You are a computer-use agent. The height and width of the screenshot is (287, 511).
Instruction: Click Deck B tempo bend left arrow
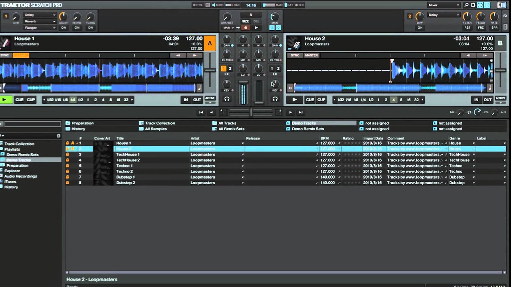[468, 55]
